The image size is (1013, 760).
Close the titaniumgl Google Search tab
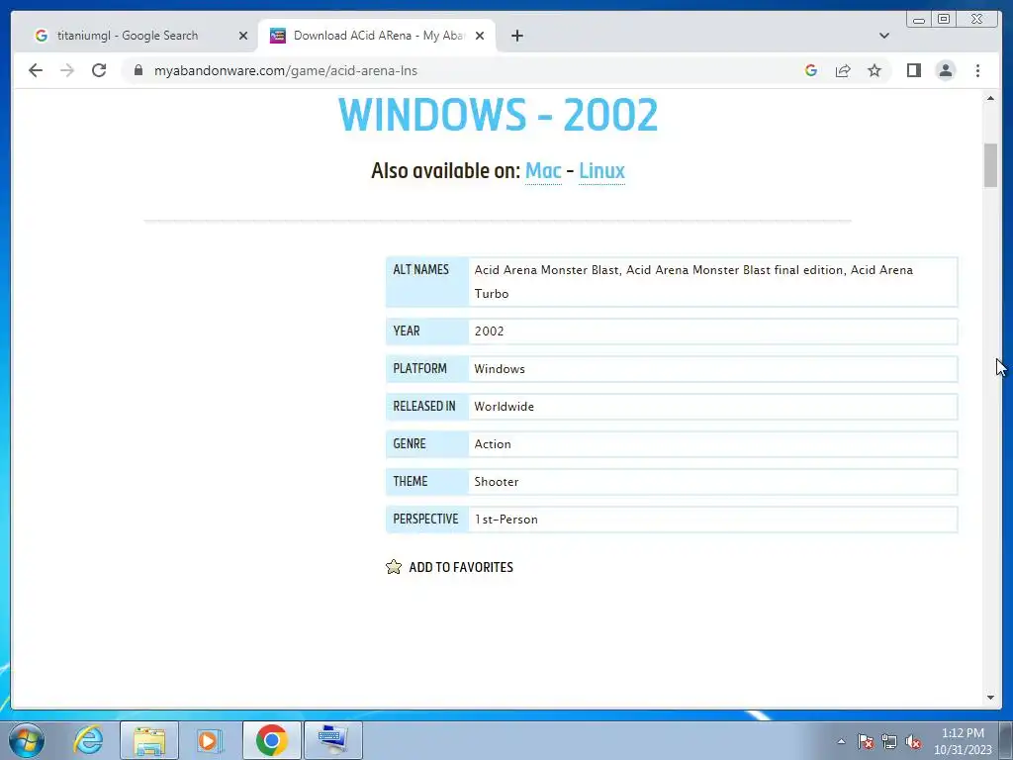[243, 36]
